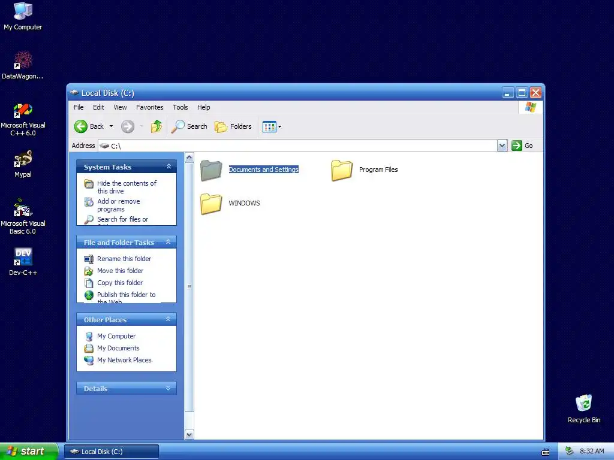Click the 8:32 AM clock
Image resolution: width=614 pixels, height=460 pixels.
click(x=592, y=451)
